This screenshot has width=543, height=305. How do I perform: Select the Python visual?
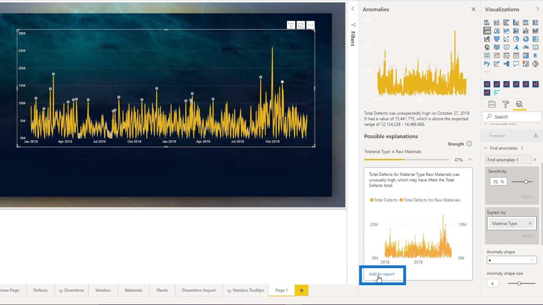[487, 63]
